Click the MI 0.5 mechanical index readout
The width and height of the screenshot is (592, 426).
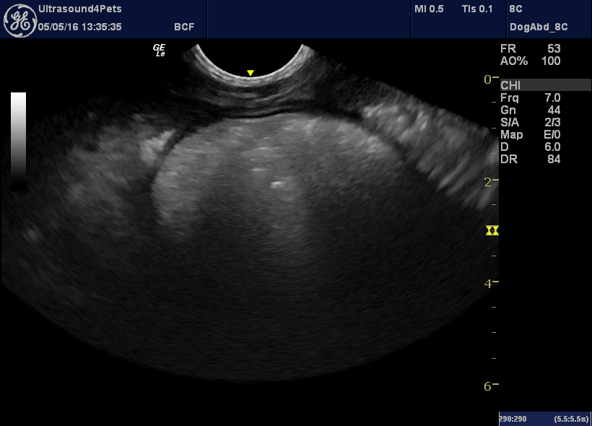point(429,9)
